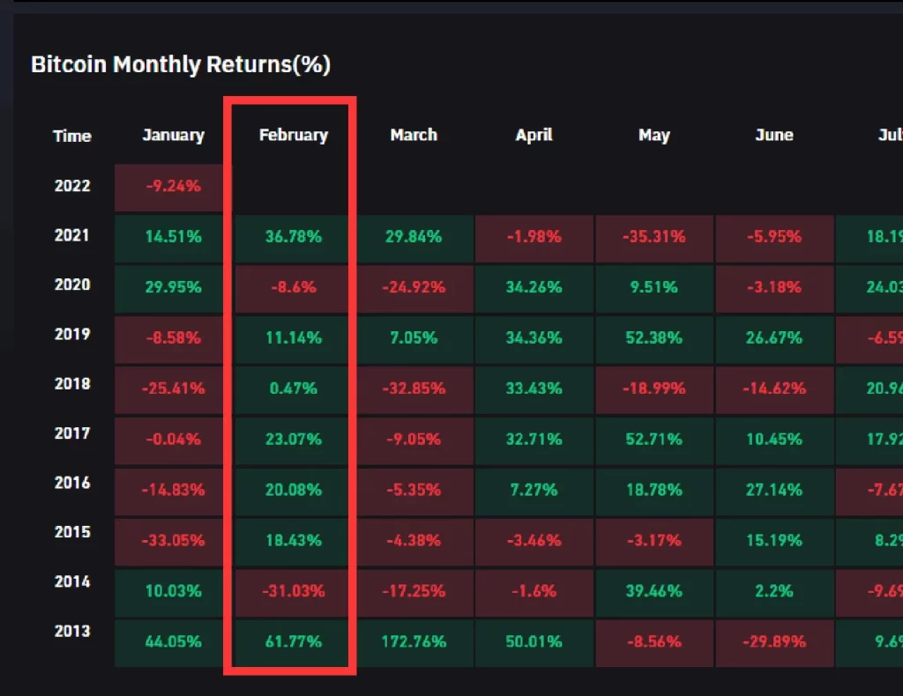903x696 pixels.
Task: Click the 2013 March 172.76% cell
Action: click(414, 643)
